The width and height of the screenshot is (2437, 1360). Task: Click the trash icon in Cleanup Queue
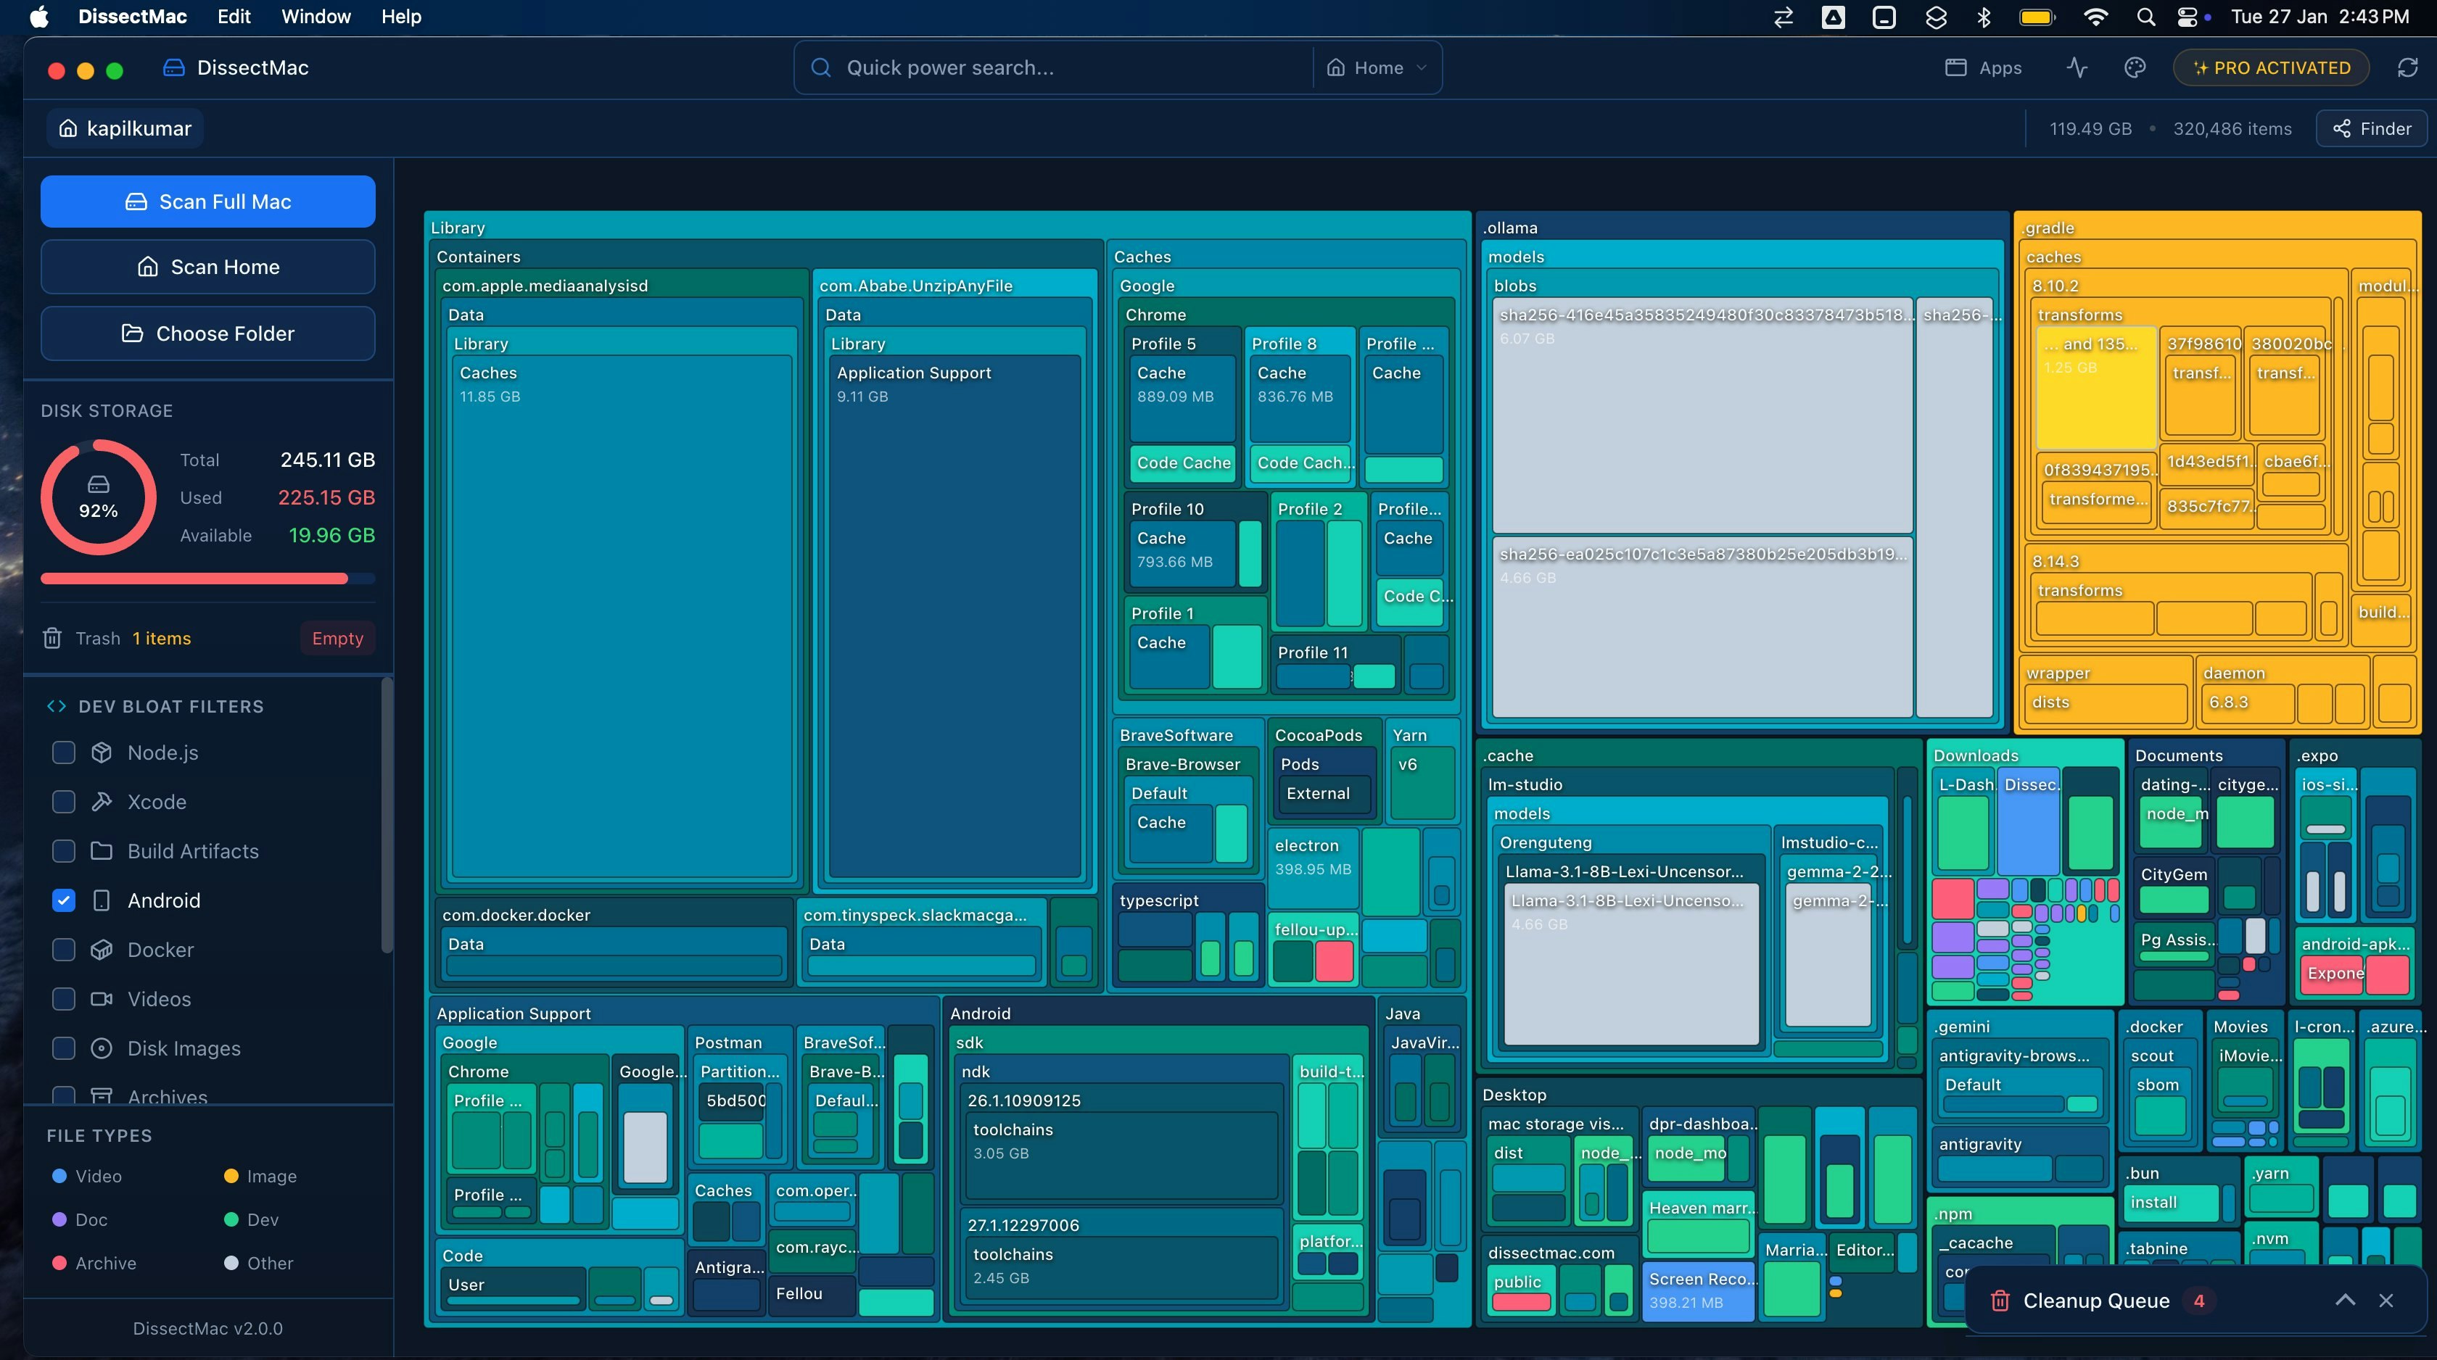[2000, 1301]
